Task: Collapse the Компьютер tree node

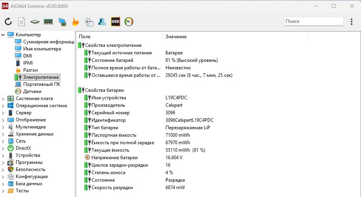Action: pyautogui.click(x=3, y=35)
